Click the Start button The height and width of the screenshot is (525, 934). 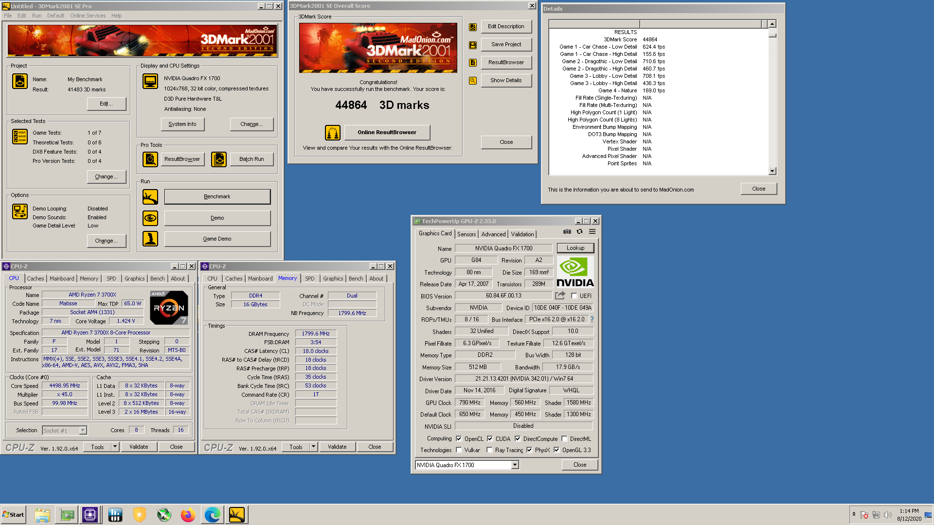13,515
